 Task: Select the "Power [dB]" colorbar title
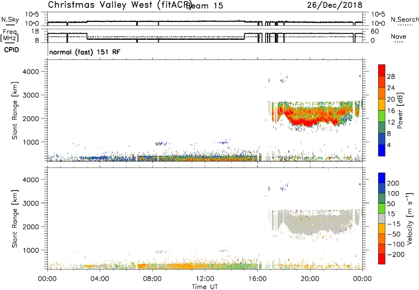tap(400, 110)
